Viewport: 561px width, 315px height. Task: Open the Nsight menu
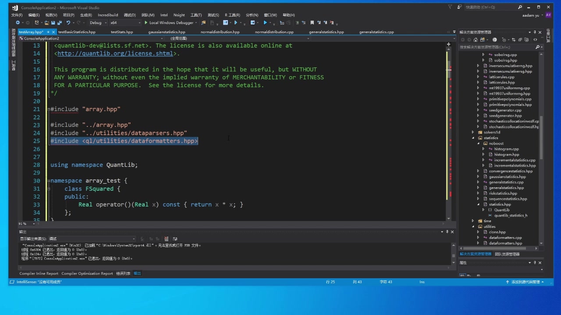179,15
